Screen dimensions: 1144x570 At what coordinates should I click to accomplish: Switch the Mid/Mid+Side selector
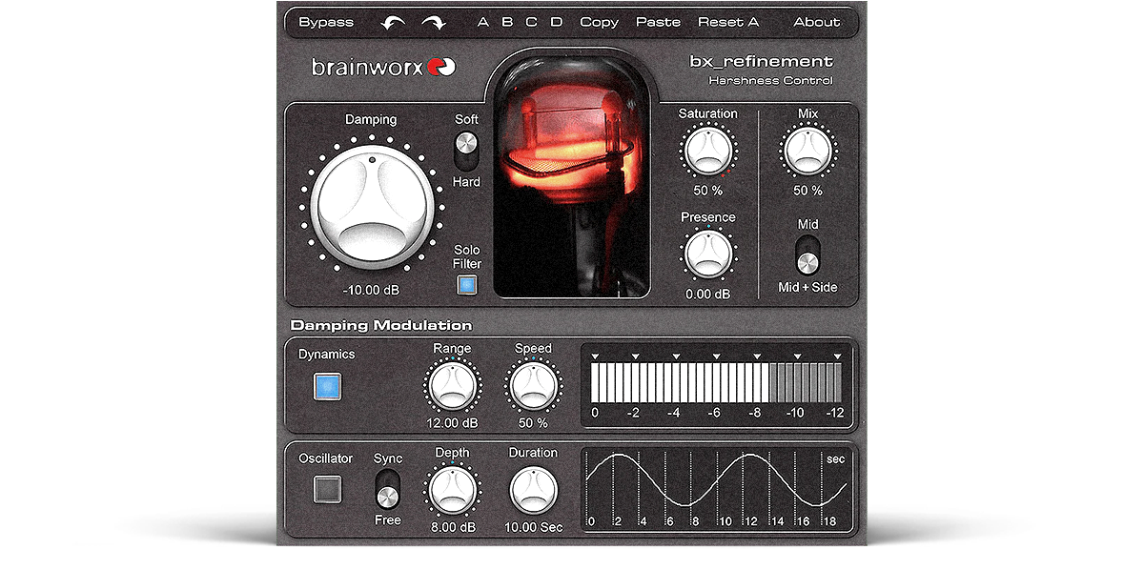click(x=807, y=257)
